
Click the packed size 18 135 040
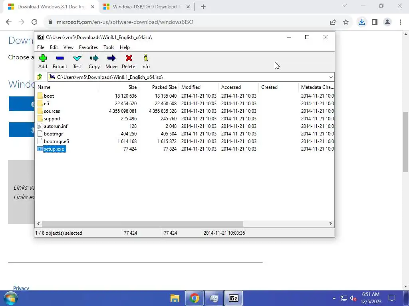coord(166,96)
